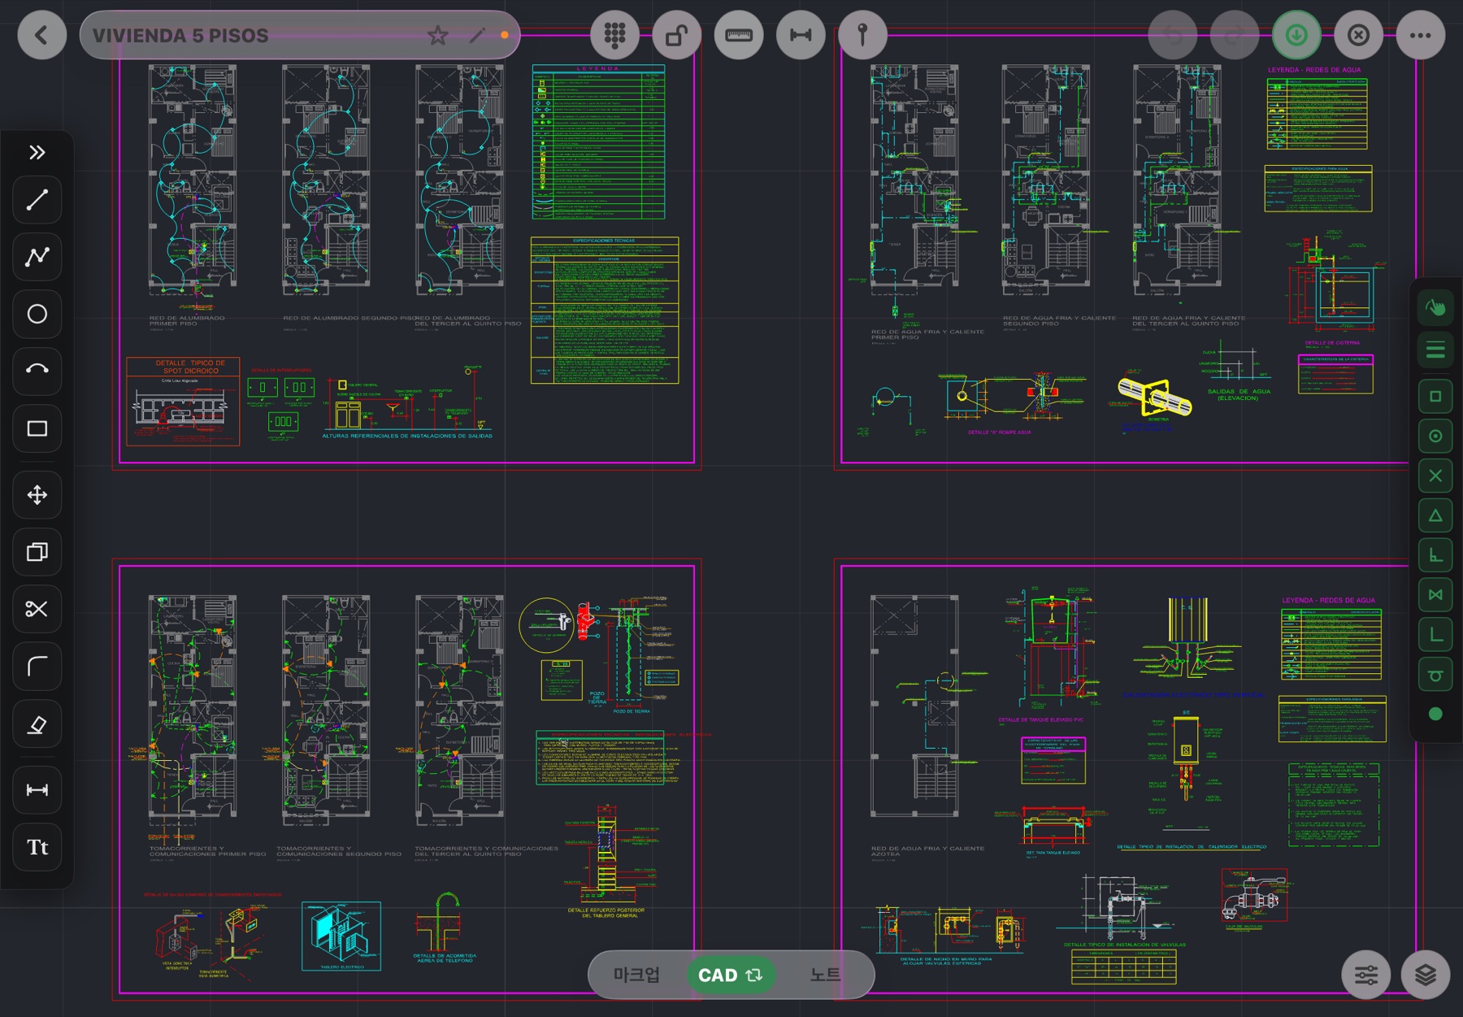Viewport: 1463px width, 1017px height.
Task: Mark VIVIENDA 5 PISOS as favorite
Action: click(x=437, y=35)
